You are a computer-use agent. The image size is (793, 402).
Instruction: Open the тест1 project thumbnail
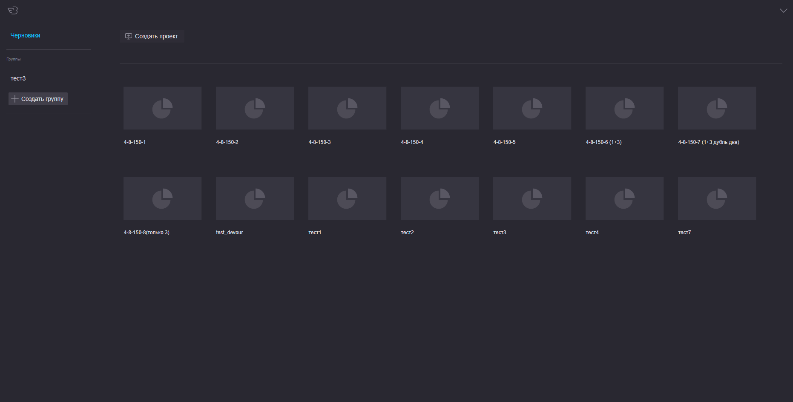(x=347, y=198)
